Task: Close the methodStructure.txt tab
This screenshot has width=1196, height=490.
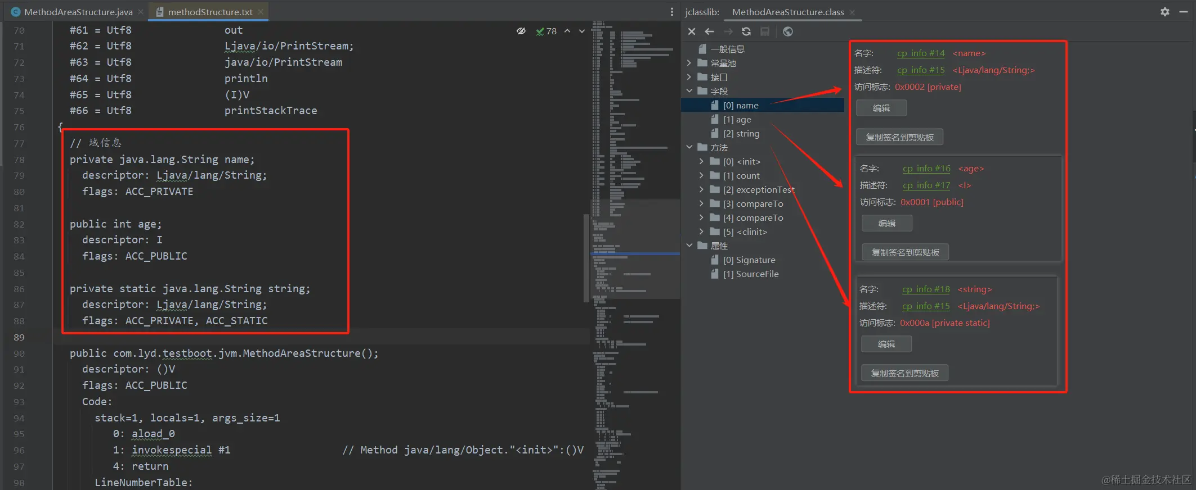Action: (261, 12)
